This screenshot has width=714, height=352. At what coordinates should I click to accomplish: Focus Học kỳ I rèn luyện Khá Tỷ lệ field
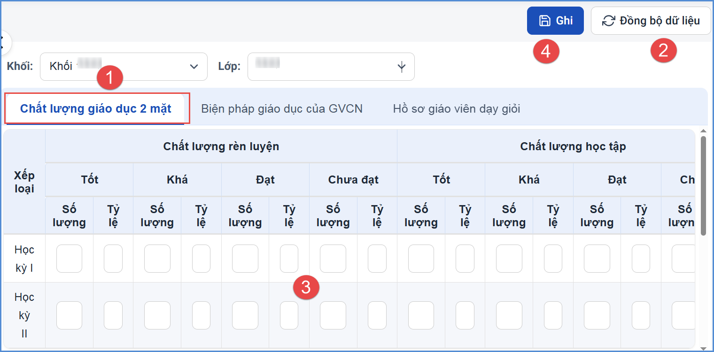tap(201, 259)
